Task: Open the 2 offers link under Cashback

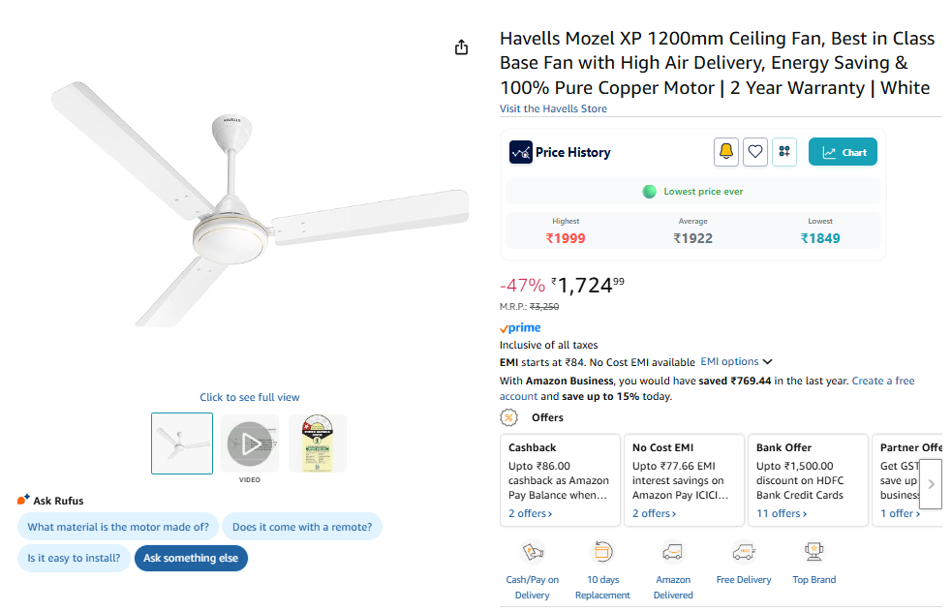Action: pyautogui.click(x=531, y=513)
